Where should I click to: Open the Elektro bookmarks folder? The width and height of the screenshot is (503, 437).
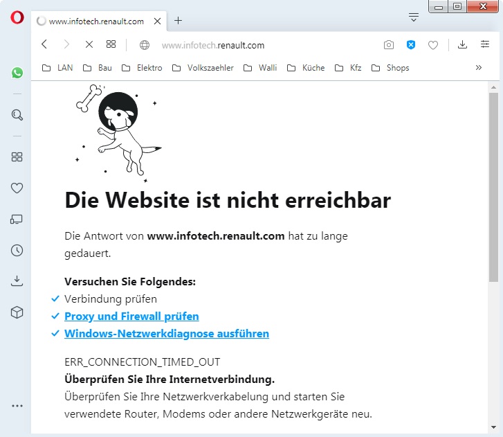tap(142, 68)
